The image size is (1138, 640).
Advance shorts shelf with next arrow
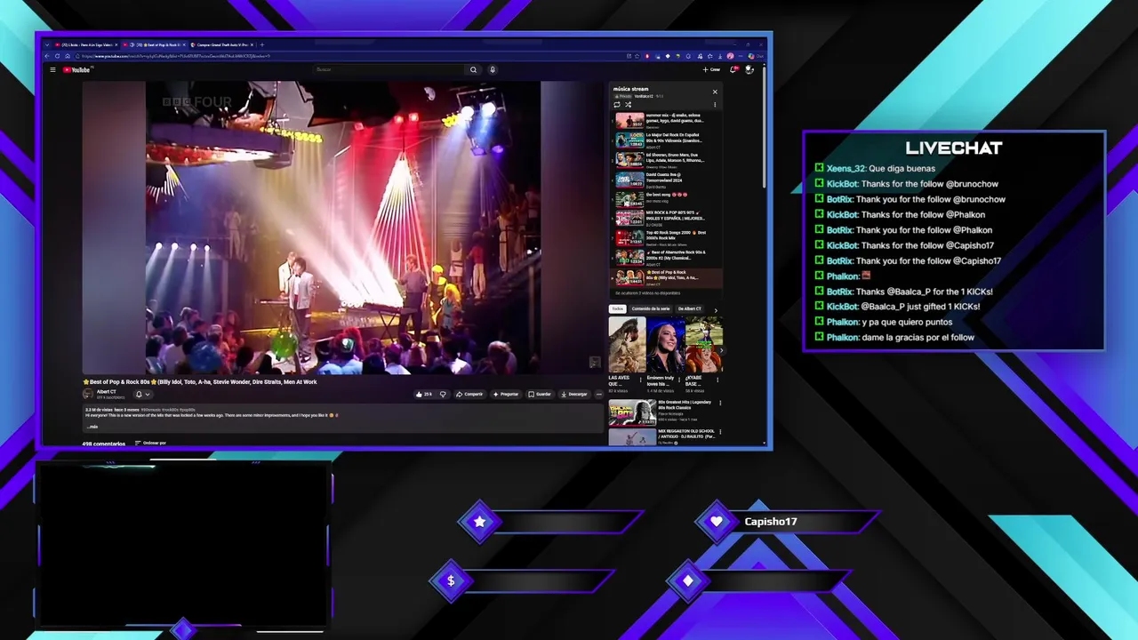pyautogui.click(x=719, y=350)
